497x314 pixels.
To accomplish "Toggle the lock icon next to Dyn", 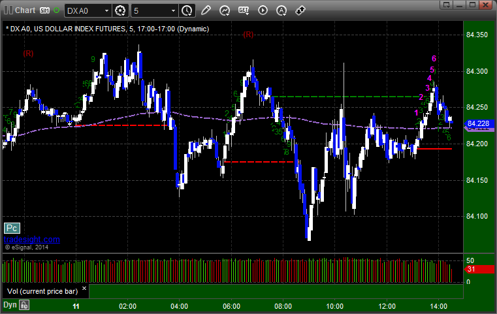I will (24, 305).
